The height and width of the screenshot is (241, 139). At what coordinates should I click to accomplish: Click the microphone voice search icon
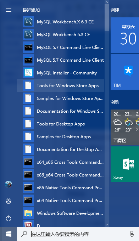[132, 234]
